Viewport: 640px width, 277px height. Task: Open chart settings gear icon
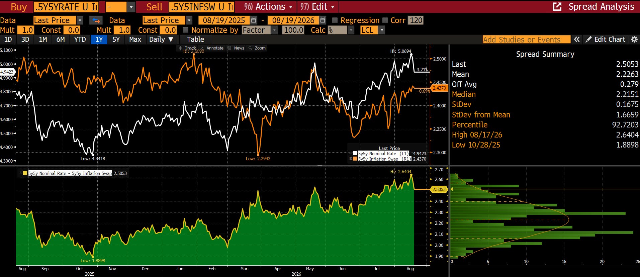click(x=634, y=39)
